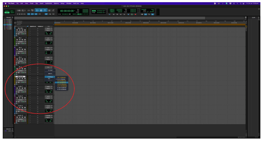Open the Clips list options menu icon
262x141 pixels.
point(259,17)
